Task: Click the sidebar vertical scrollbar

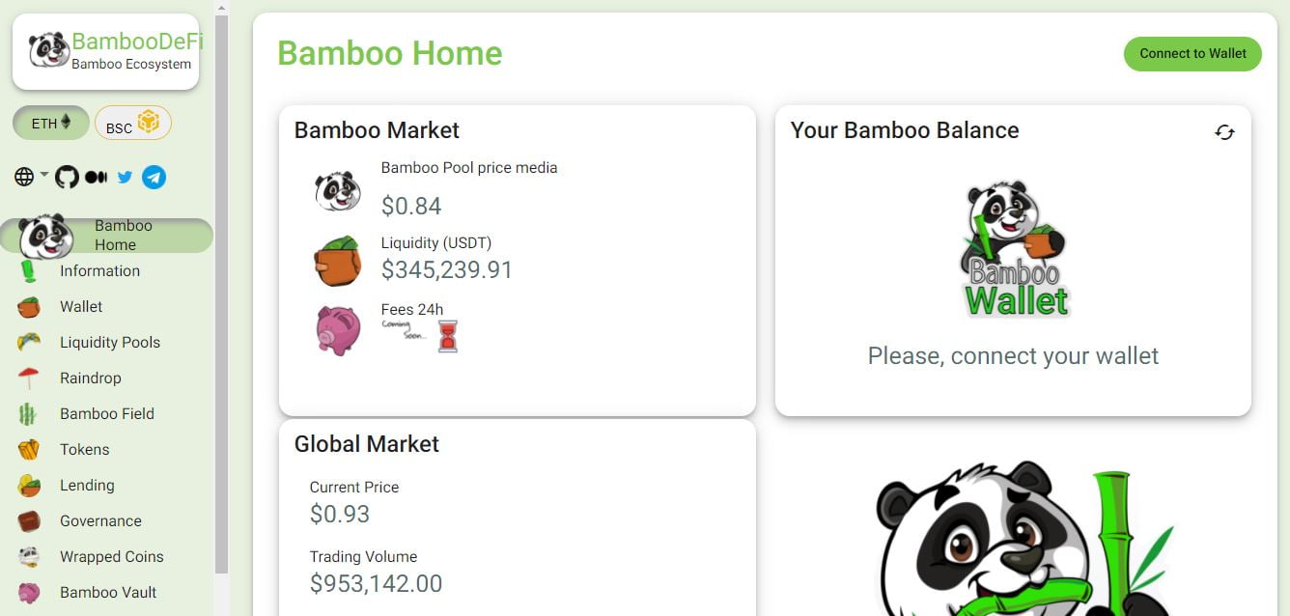Action: (221, 290)
